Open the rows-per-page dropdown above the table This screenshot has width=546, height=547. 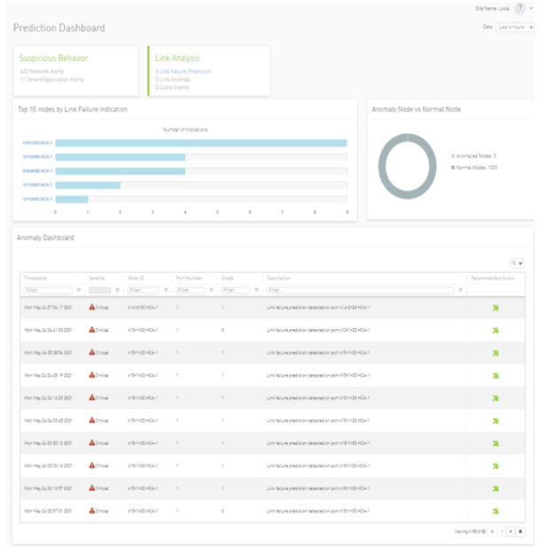[x=517, y=263]
